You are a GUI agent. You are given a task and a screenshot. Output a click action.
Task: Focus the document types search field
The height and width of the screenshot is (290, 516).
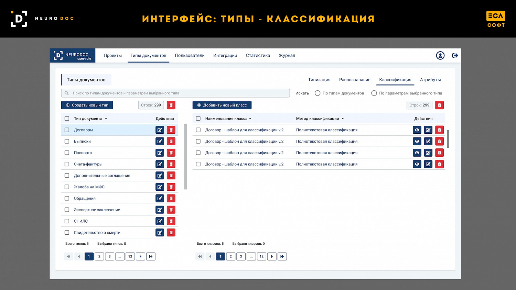[175, 93]
